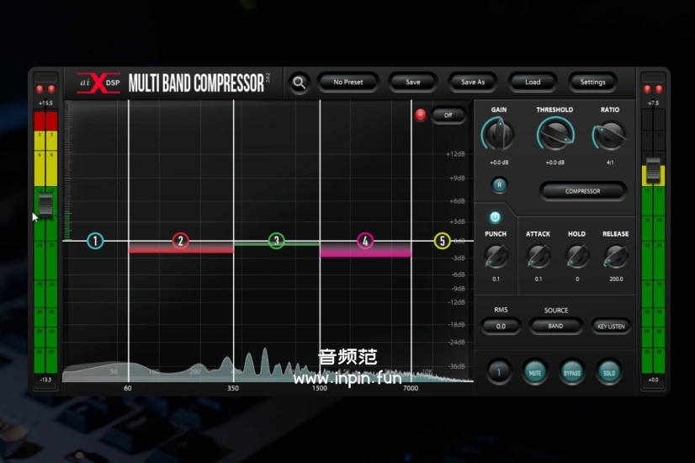This screenshot has width=695, height=463.
Task: Click the Threshold +0.0 dB value
Action: point(555,162)
